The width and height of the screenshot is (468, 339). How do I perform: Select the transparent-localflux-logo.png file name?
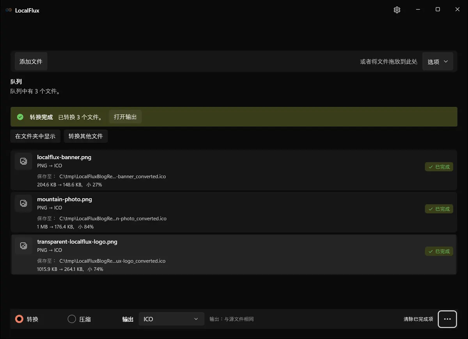(77, 242)
